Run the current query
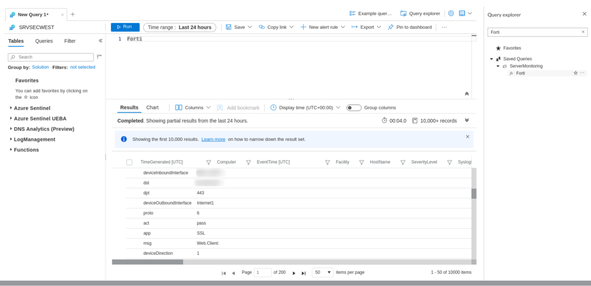This screenshot has height=286, width=591. click(x=125, y=27)
